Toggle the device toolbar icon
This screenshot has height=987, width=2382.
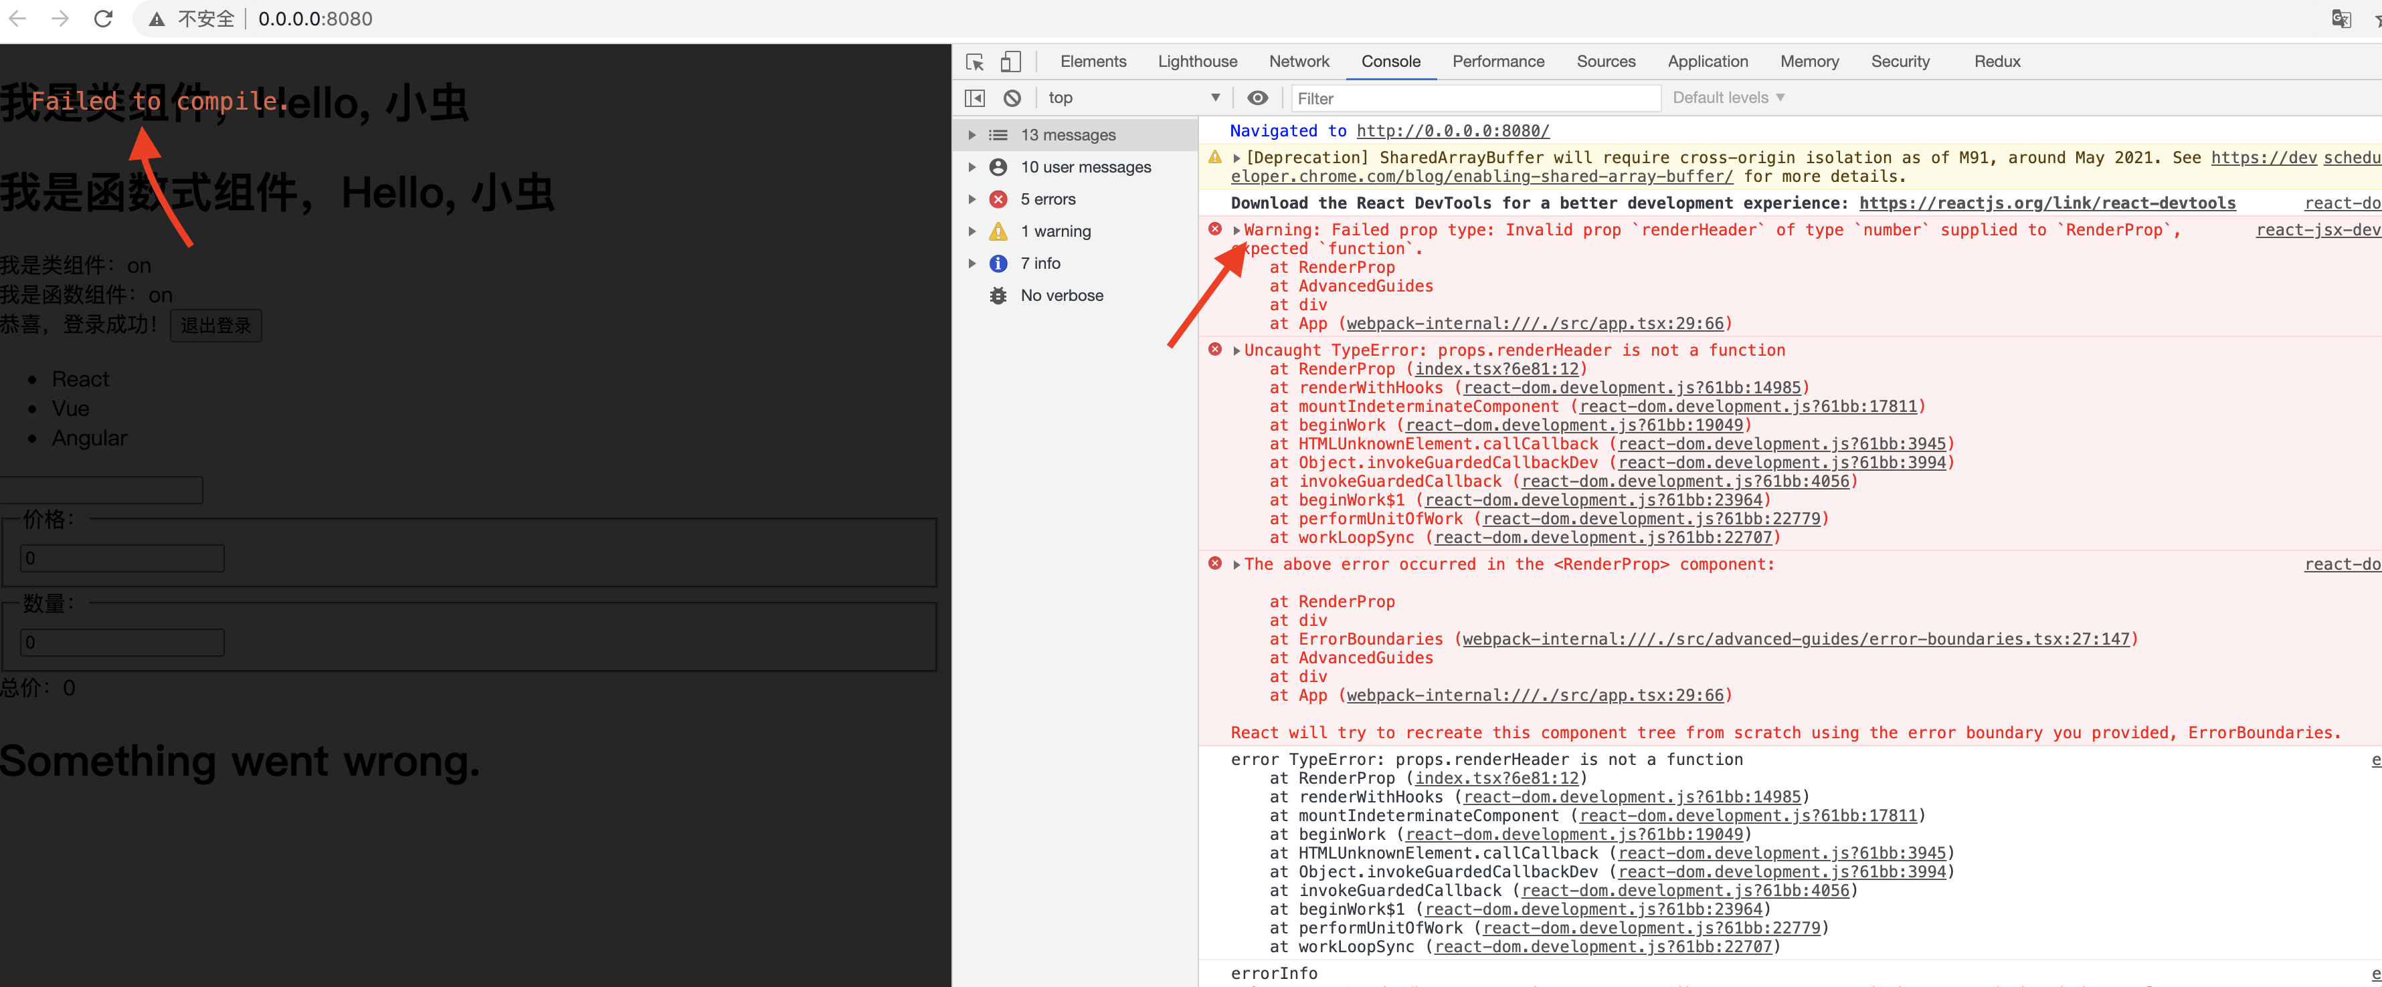(1011, 62)
